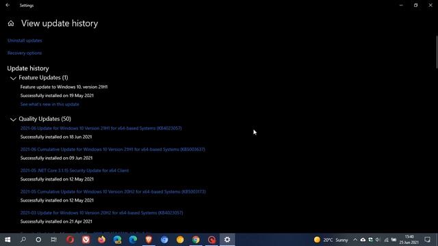
Task: Select 'Successfully installed on 18 Jun 2021' text
Action: pyautogui.click(x=56, y=137)
